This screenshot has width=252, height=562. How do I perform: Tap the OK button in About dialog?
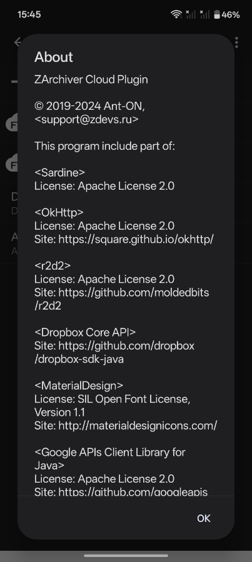pos(204,518)
